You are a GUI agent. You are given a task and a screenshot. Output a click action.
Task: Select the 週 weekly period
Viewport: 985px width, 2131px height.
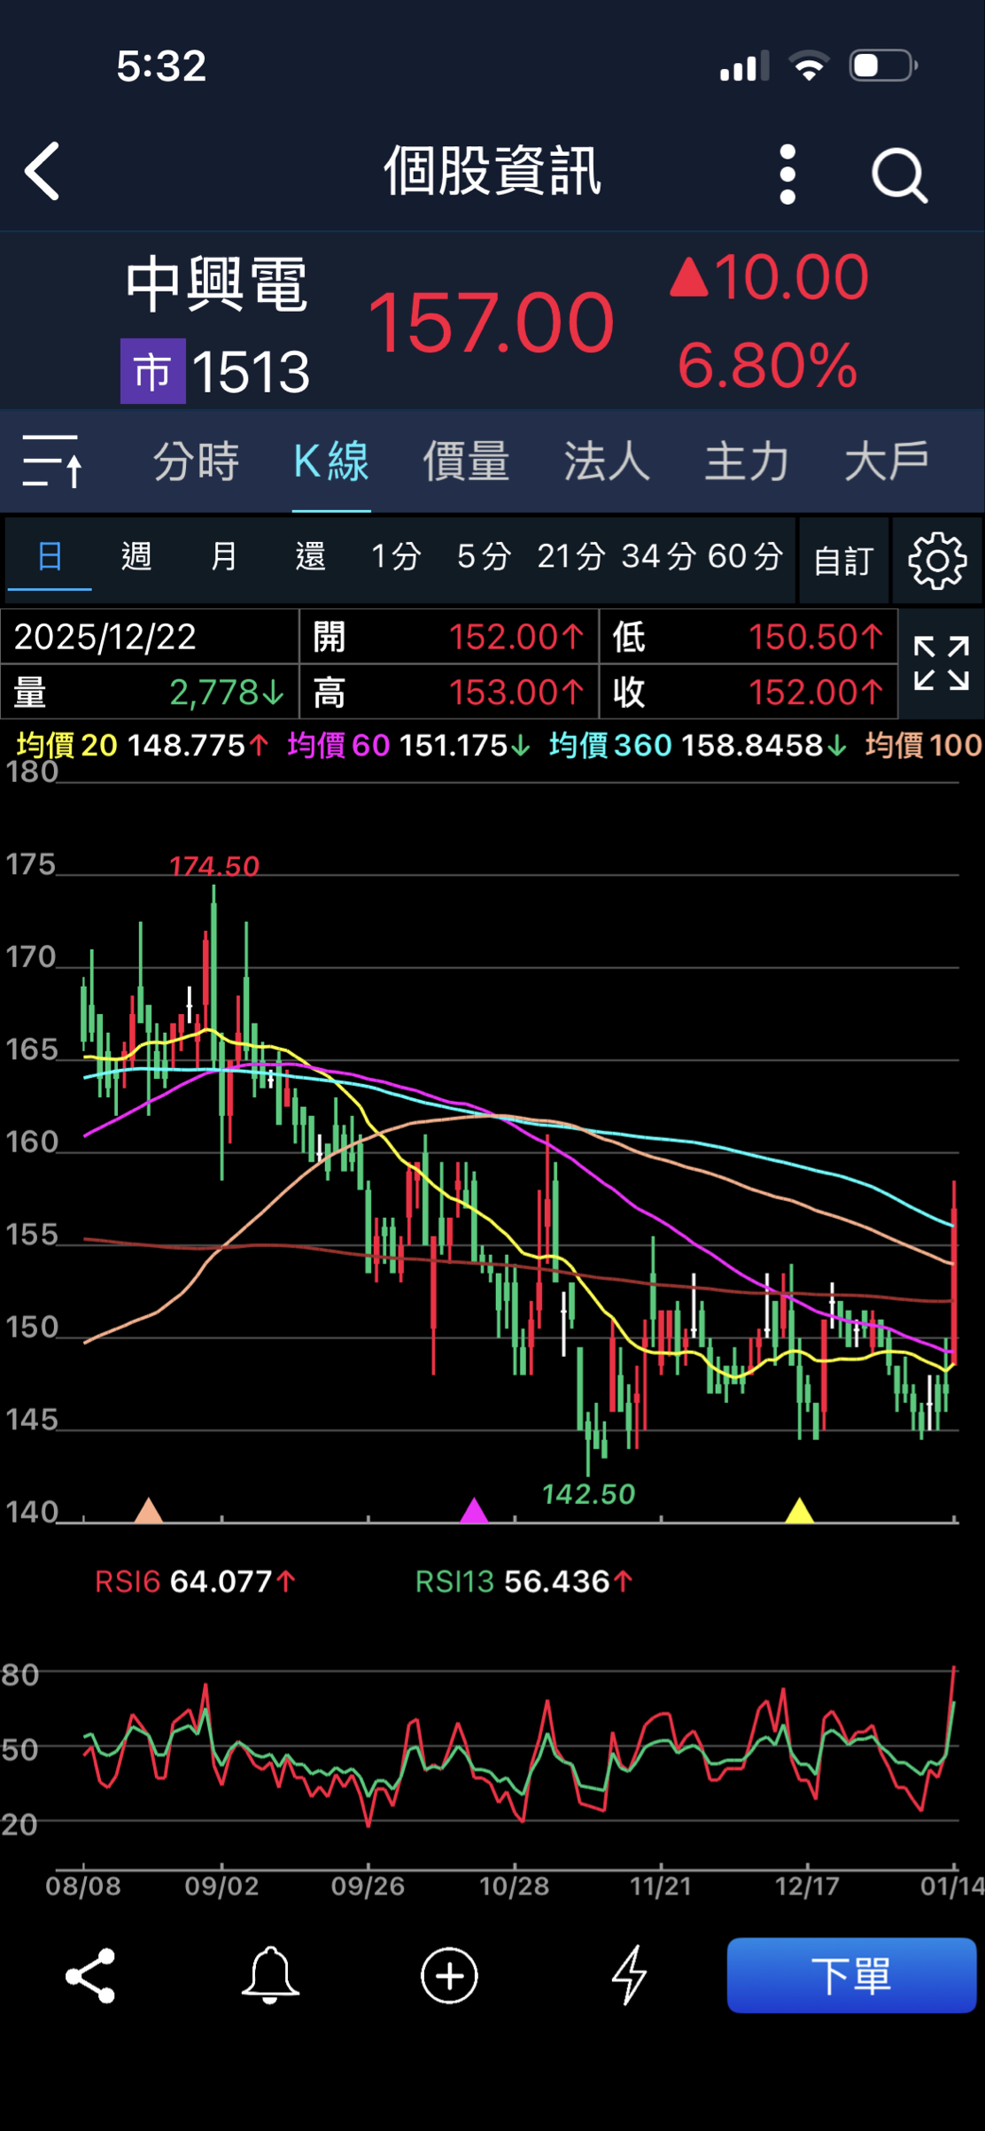pos(136,557)
